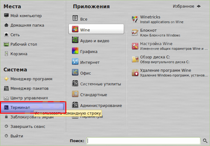Click into the Поиск search field
210x146 pixels.
(x=143, y=141)
